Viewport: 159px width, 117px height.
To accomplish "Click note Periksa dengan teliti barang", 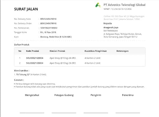I will pos(35,84).
